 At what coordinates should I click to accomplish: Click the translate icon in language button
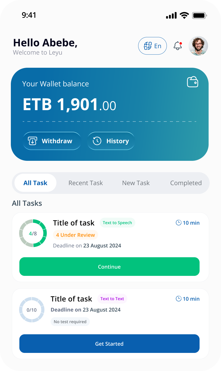(x=148, y=46)
